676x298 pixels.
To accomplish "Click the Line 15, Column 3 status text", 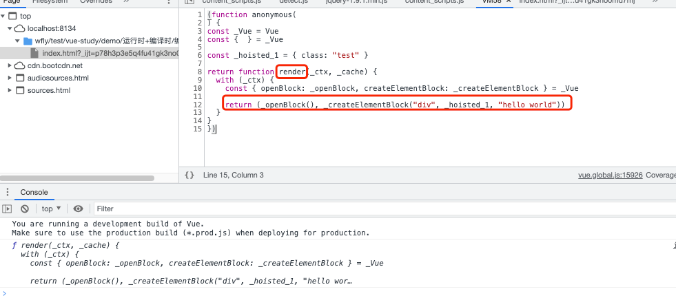I will (233, 175).
